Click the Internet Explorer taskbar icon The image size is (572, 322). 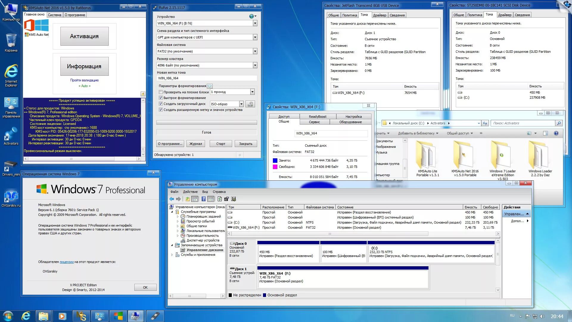(x=26, y=316)
